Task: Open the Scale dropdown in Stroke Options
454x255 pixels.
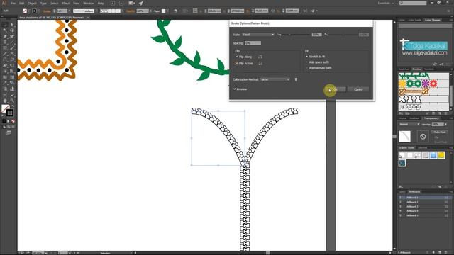Action: pos(258,35)
